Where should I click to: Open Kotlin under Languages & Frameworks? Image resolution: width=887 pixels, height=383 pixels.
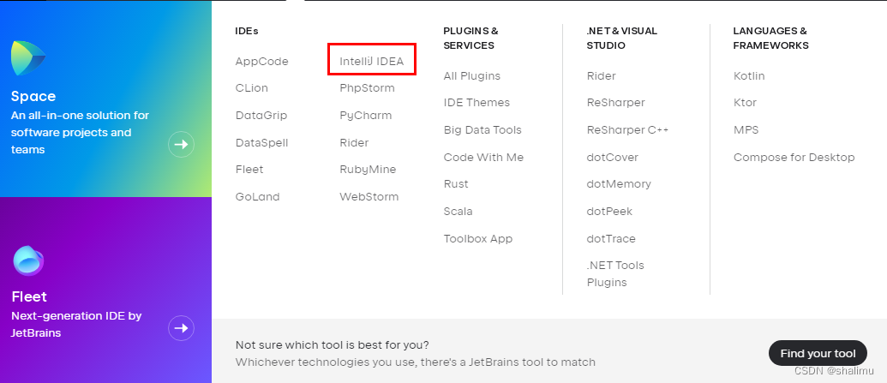click(x=749, y=75)
